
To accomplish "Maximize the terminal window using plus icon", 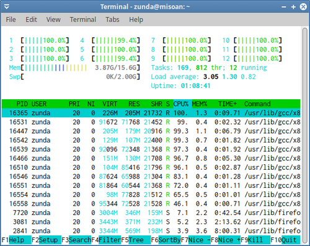I will coord(293,7).
